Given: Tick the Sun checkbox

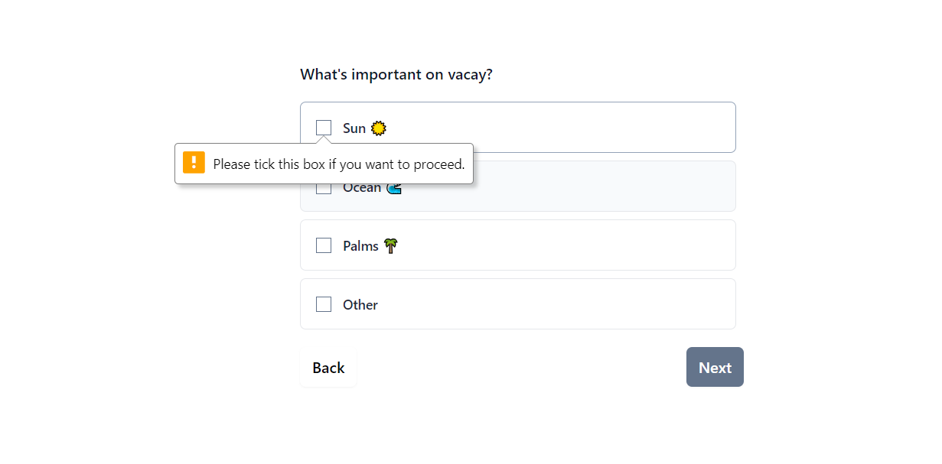Looking at the screenshot, I should point(323,128).
